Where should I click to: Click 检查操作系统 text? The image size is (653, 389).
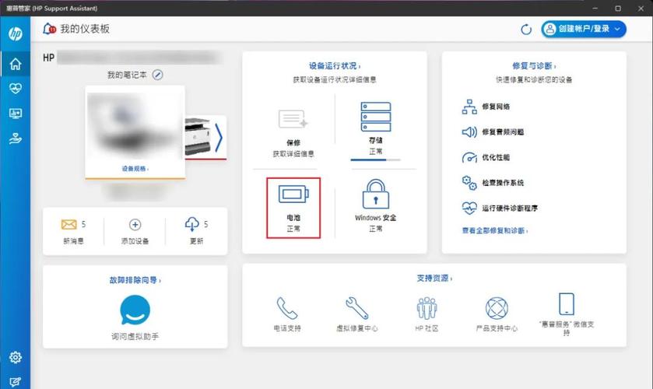[x=503, y=183]
